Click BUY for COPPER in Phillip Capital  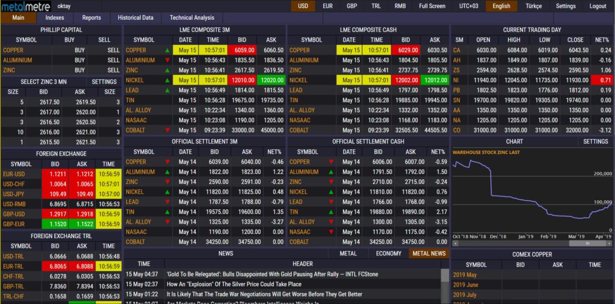coord(79,50)
